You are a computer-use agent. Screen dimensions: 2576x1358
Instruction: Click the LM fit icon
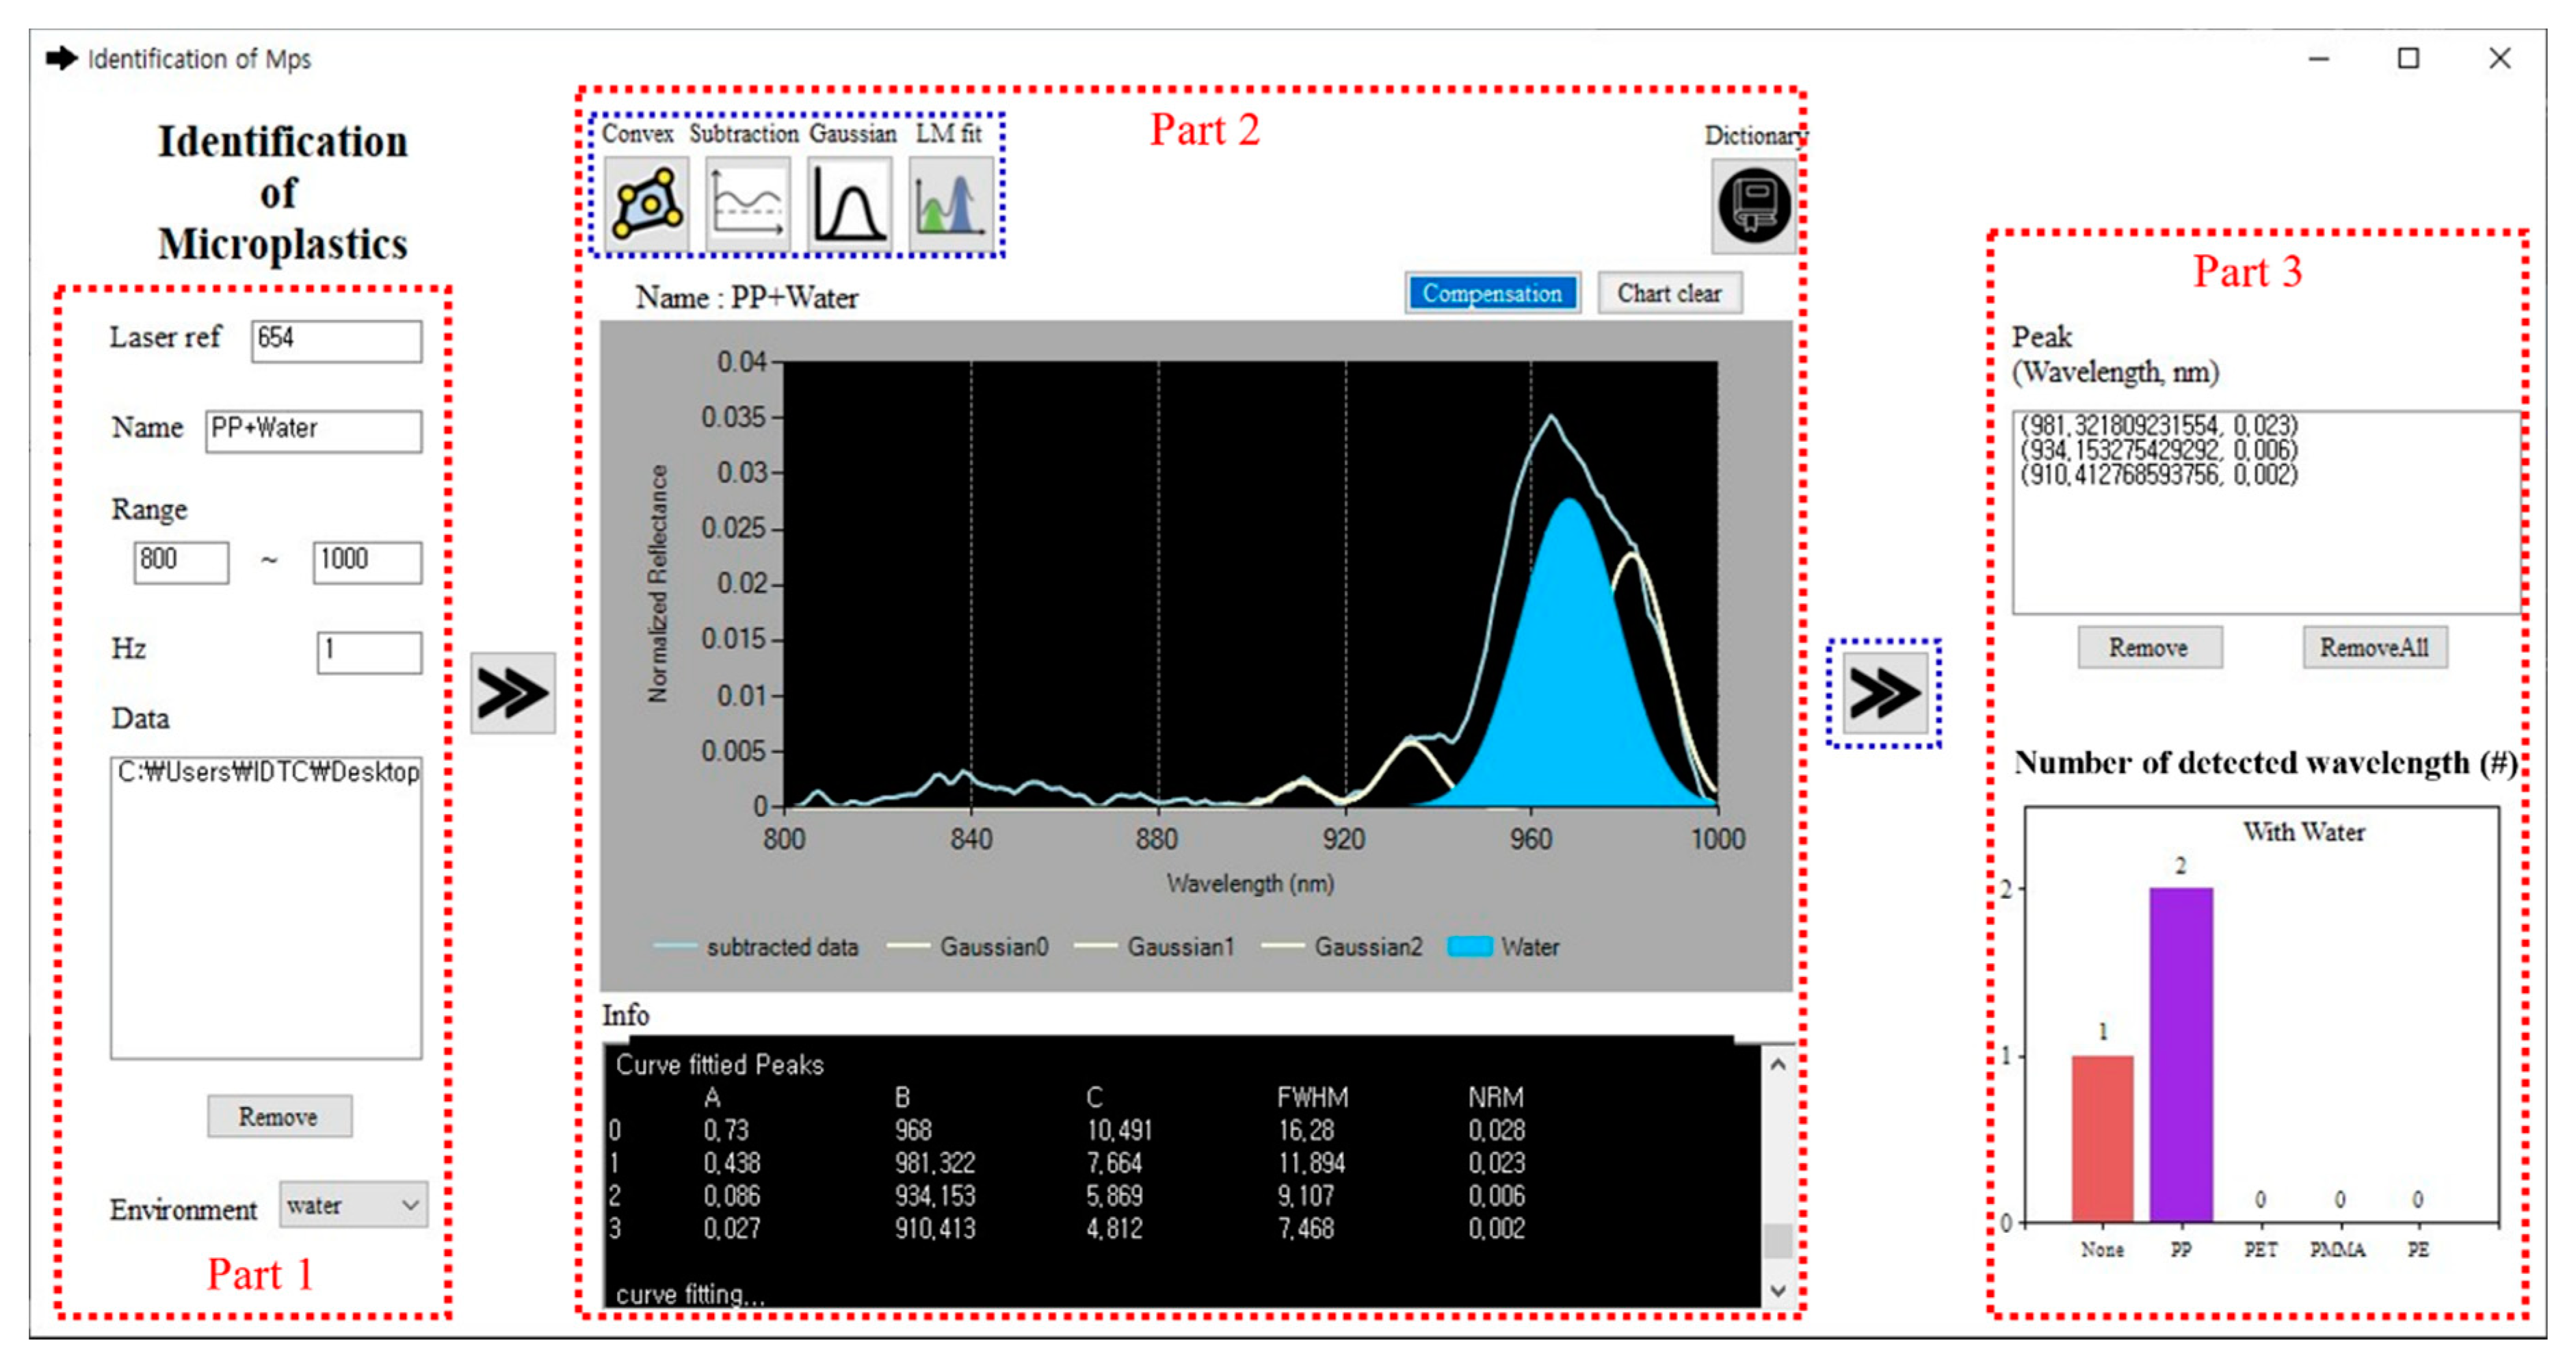pos(950,204)
